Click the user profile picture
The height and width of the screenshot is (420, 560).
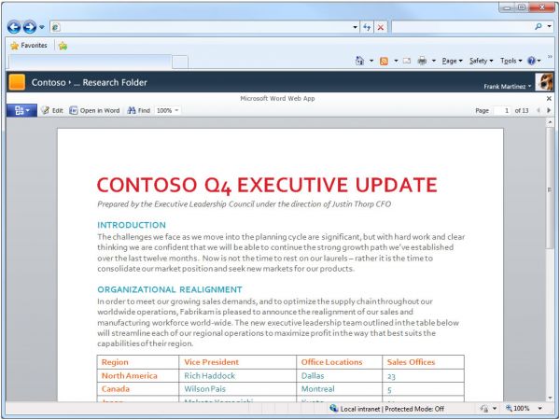click(544, 82)
